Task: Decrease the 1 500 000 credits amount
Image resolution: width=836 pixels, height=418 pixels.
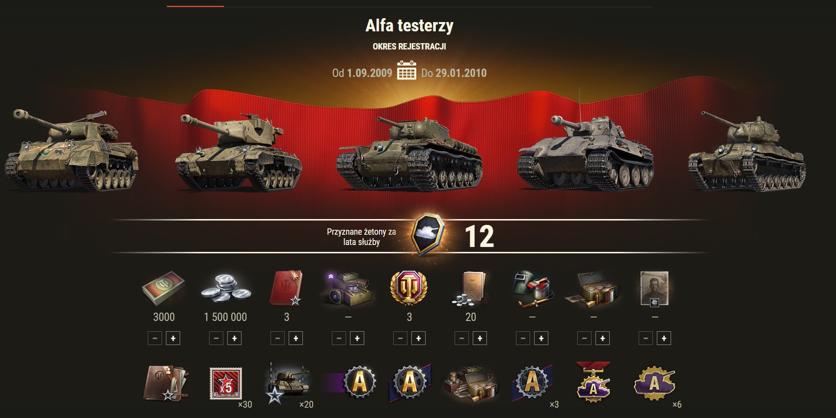Action: 216,338
